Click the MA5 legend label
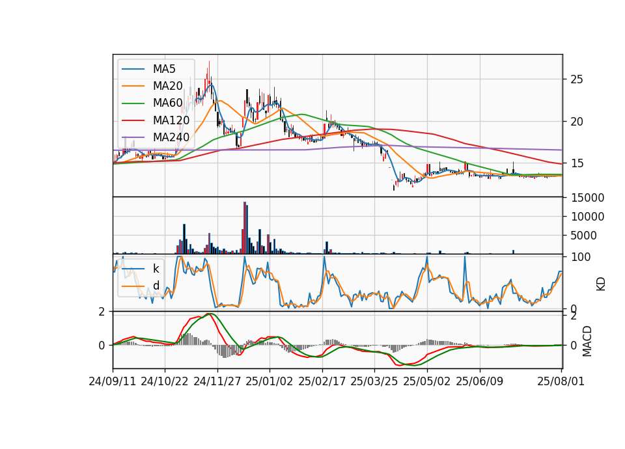 pyautogui.click(x=164, y=69)
